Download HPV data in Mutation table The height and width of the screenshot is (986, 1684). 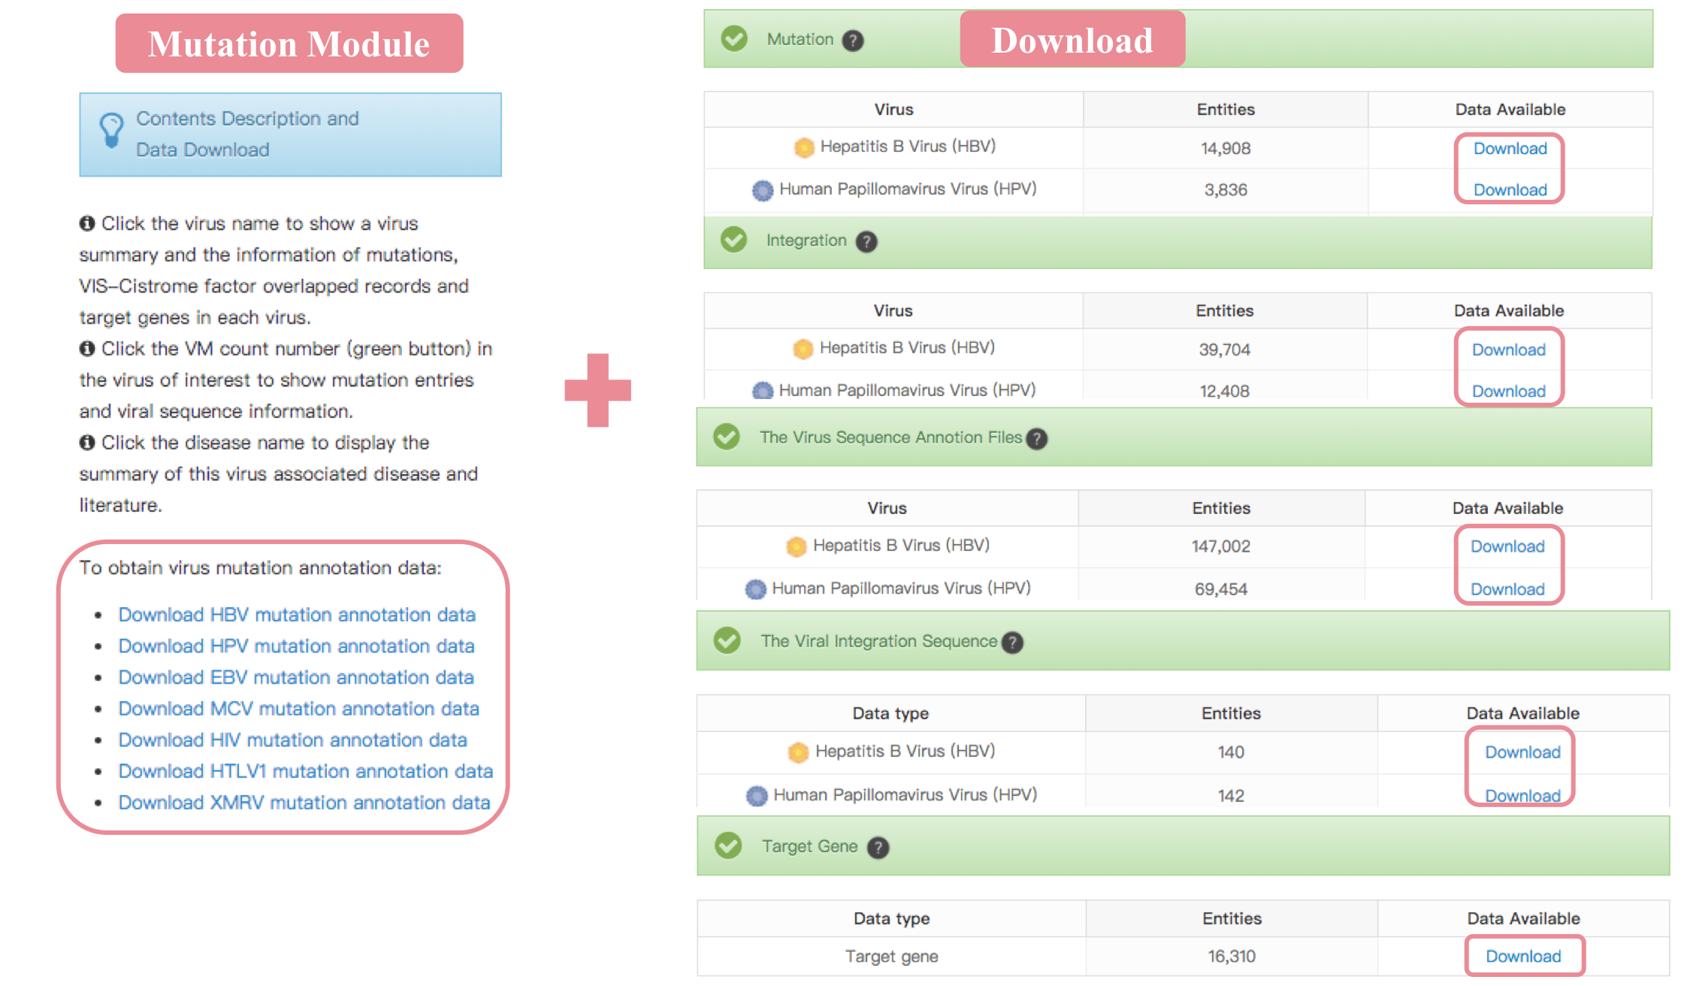[x=1510, y=190]
